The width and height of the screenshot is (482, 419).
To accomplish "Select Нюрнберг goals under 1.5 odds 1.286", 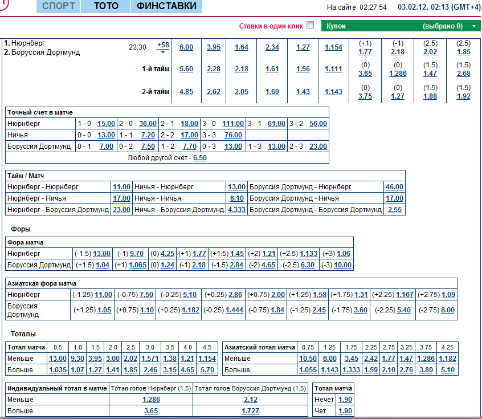I will point(151,400).
